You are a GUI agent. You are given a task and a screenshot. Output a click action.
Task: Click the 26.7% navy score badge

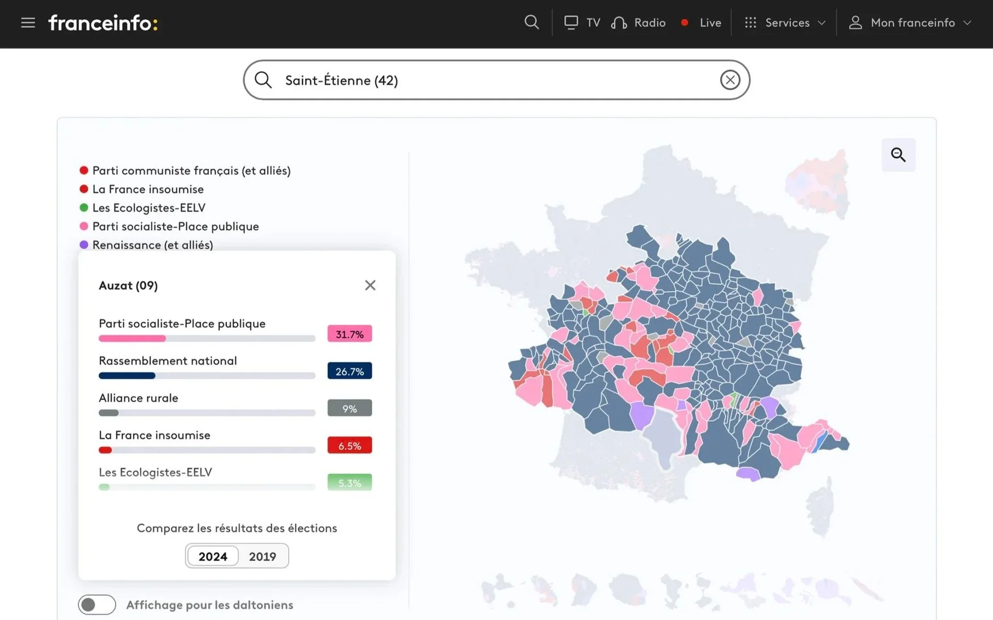[x=349, y=371]
